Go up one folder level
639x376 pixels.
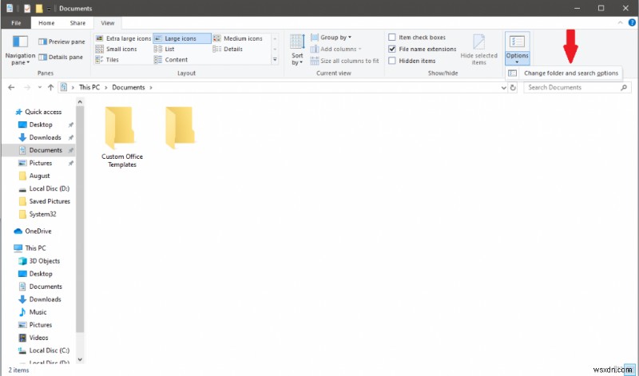pos(50,87)
